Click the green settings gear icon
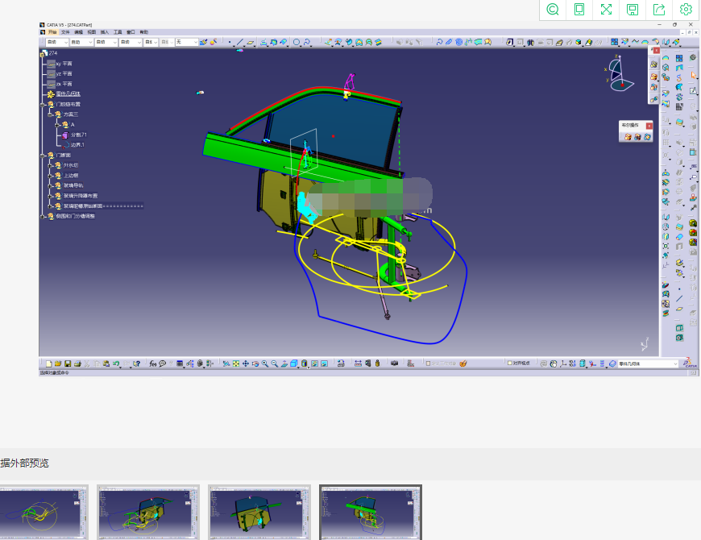701x540 pixels. (x=686, y=10)
